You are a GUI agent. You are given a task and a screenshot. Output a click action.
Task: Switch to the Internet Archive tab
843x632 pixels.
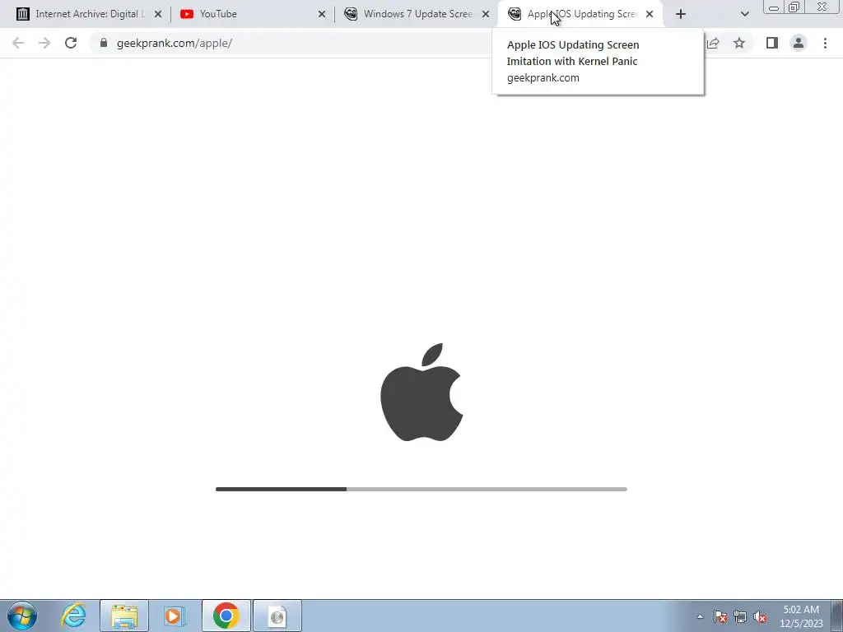(x=89, y=14)
